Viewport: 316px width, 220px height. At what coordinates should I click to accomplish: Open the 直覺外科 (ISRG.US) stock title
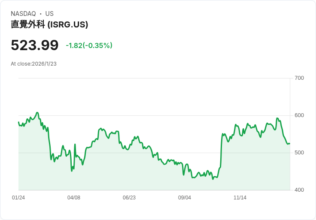[x=49, y=24]
